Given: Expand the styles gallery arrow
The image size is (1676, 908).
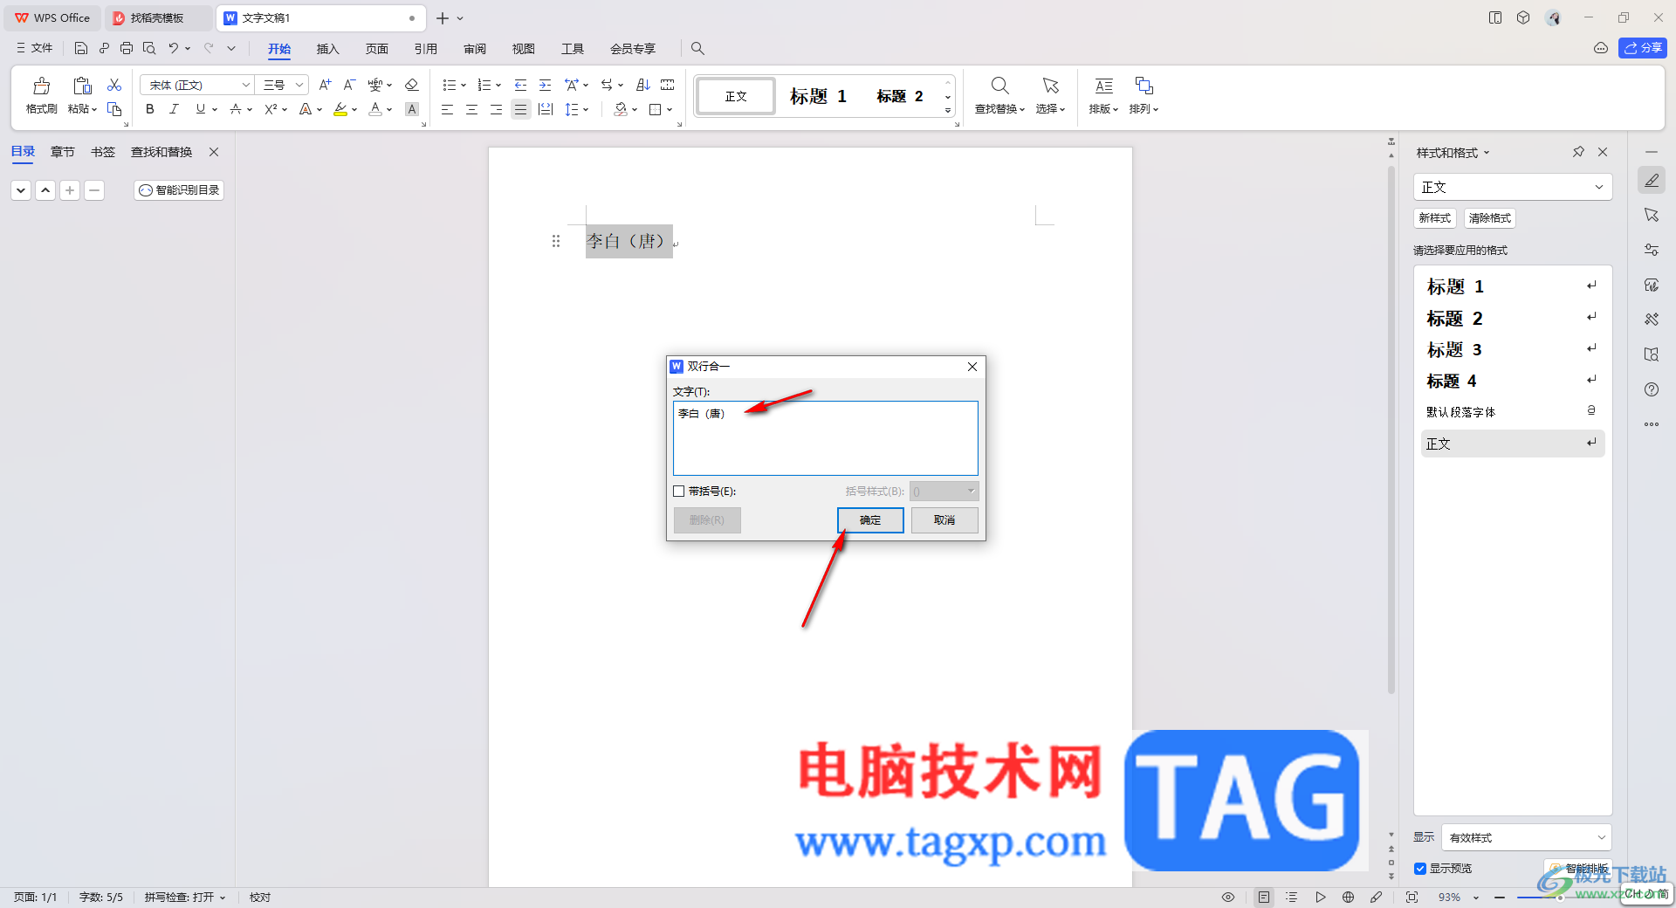Looking at the screenshot, I should (948, 110).
